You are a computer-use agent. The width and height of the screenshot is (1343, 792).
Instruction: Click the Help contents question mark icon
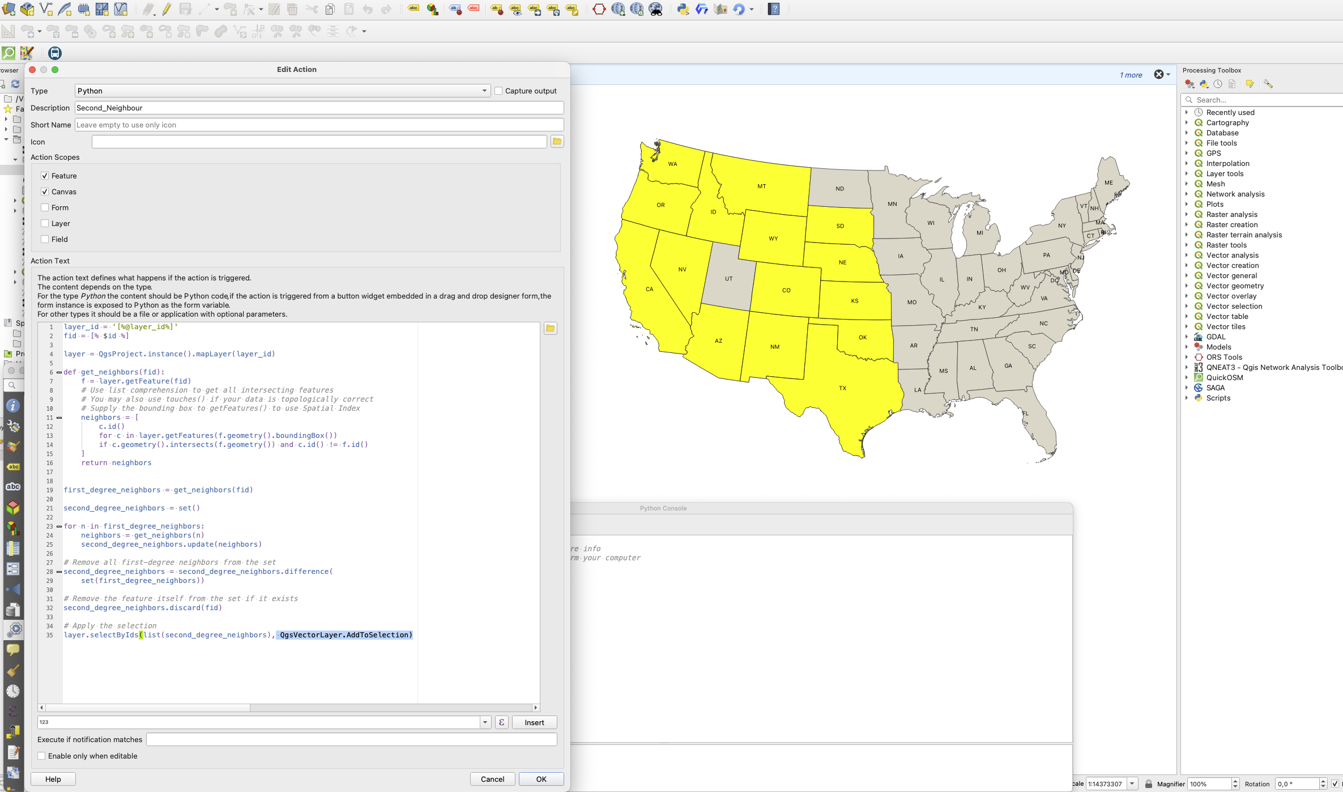click(x=774, y=9)
